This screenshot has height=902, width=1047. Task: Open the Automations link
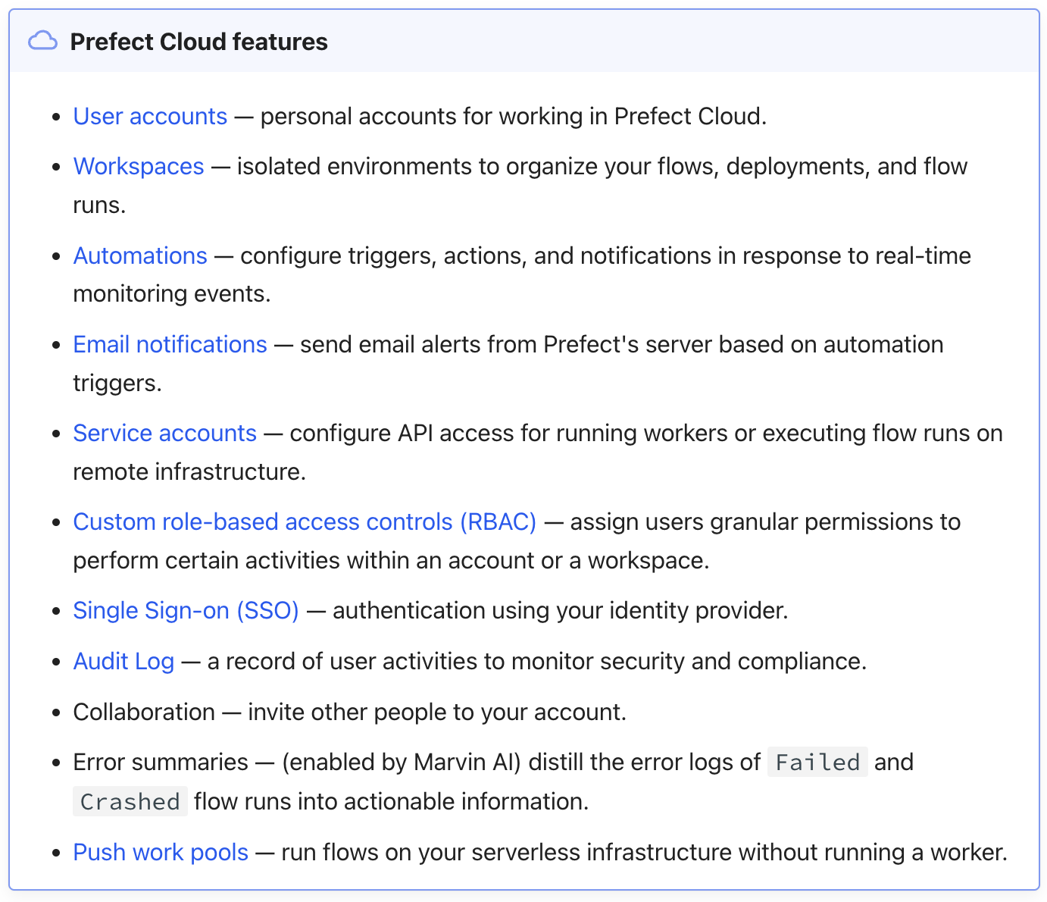139,255
